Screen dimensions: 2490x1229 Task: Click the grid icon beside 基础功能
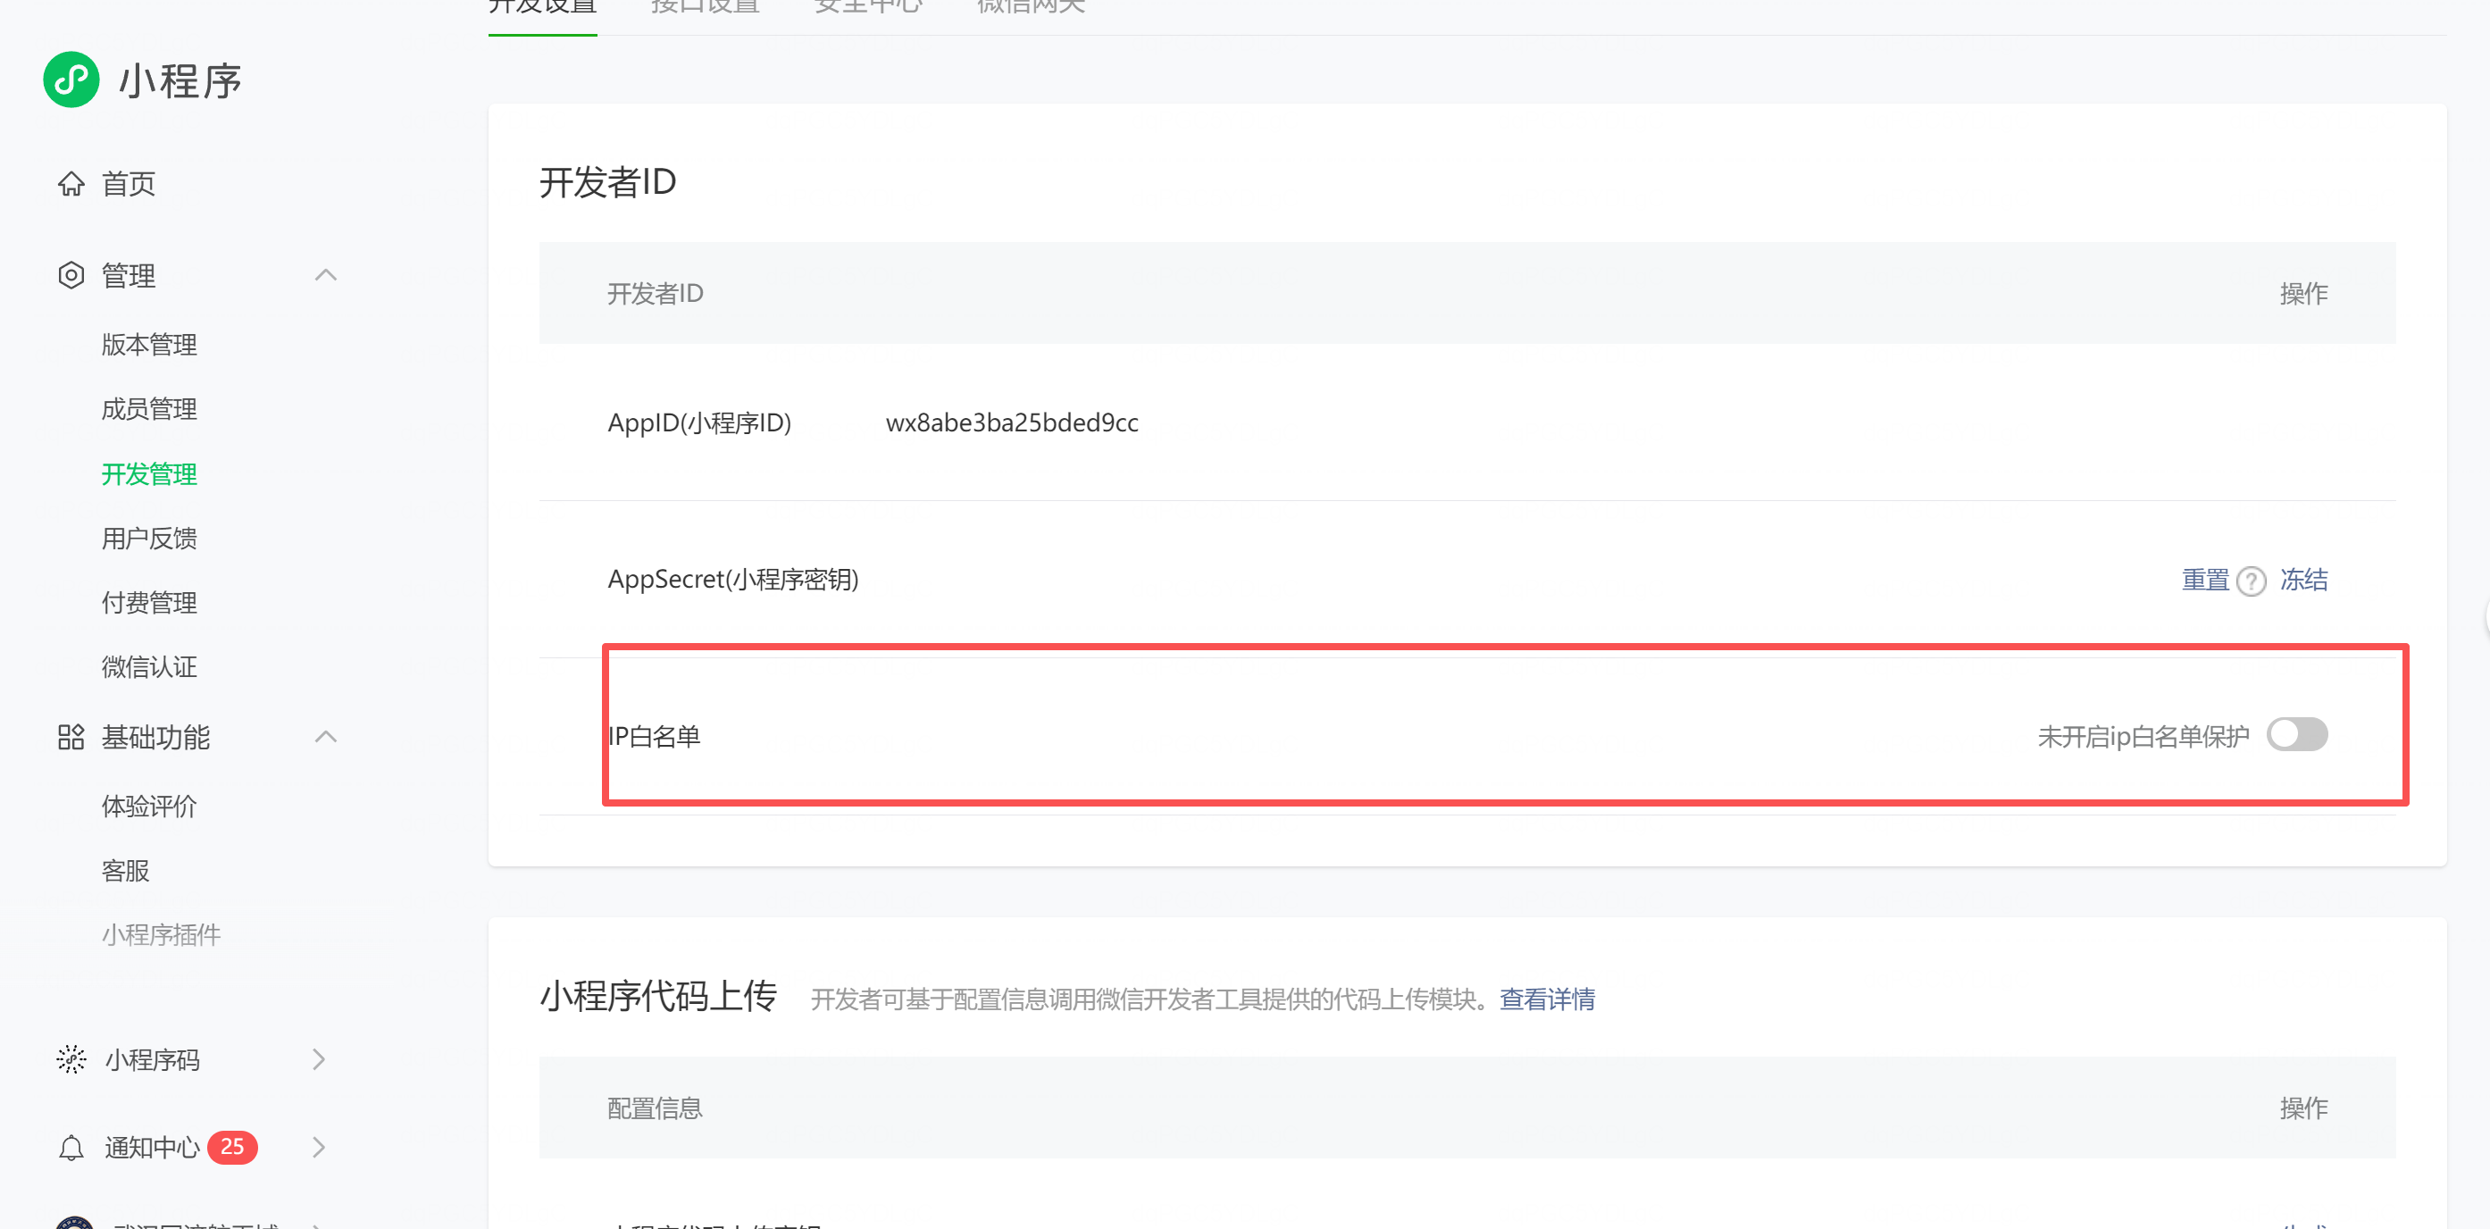pos(71,737)
